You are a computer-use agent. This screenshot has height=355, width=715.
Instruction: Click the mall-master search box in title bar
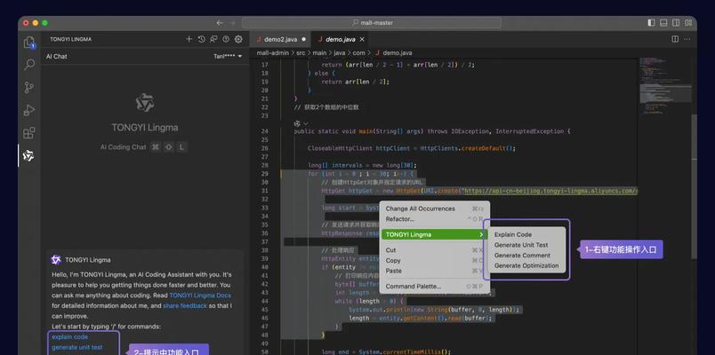[372, 23]
